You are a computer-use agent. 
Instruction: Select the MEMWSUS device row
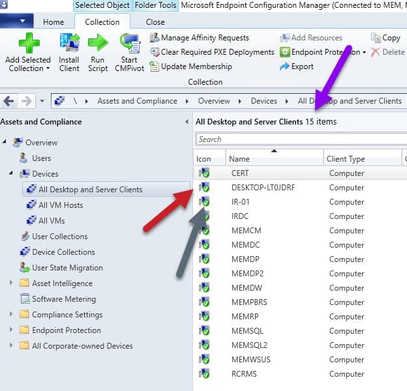(300, 359)
